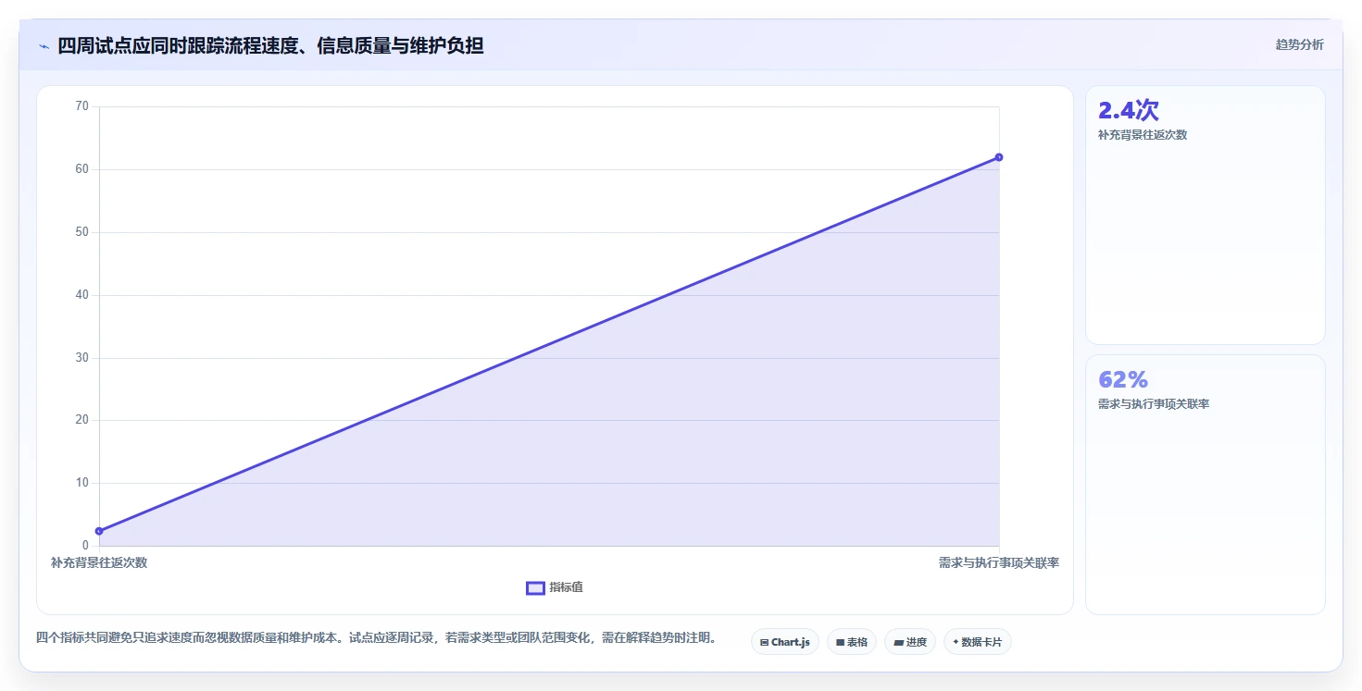Click the page title 四周试点应同时跟踪流程速度
This screenshot has width=1362, height=691.
click(270, 45)
